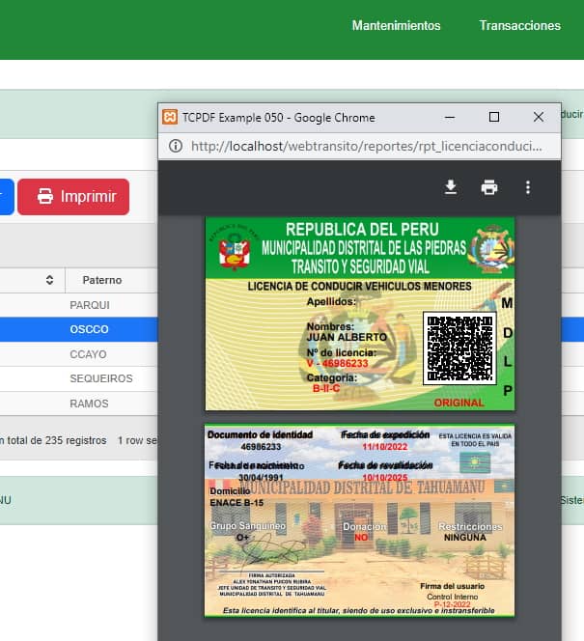Screen dimensions: 584x641
Task: Maximize the TCPDF popup window
Action: point(494,117)
